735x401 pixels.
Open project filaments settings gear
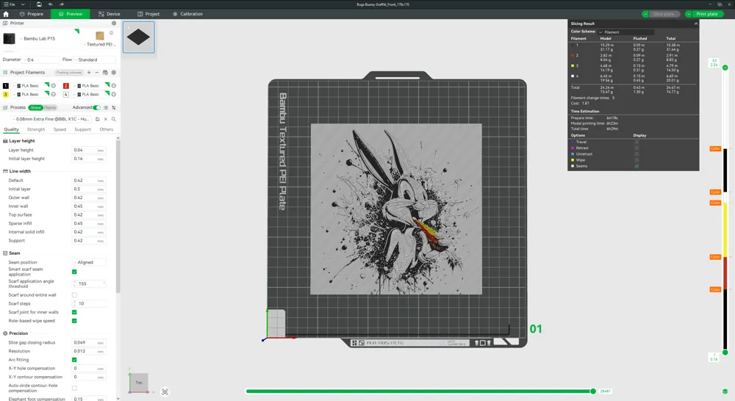pyautogui.click(x=113, y=73)
